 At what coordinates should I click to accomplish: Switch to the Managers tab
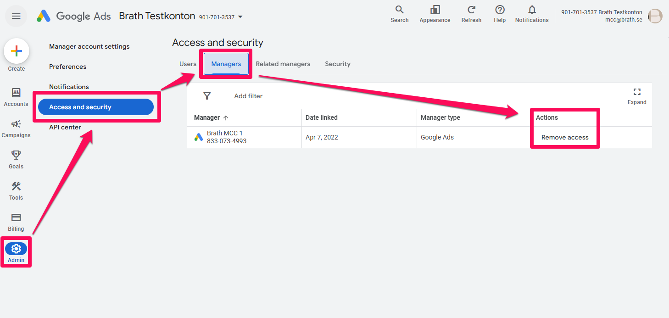coord(226,64)
